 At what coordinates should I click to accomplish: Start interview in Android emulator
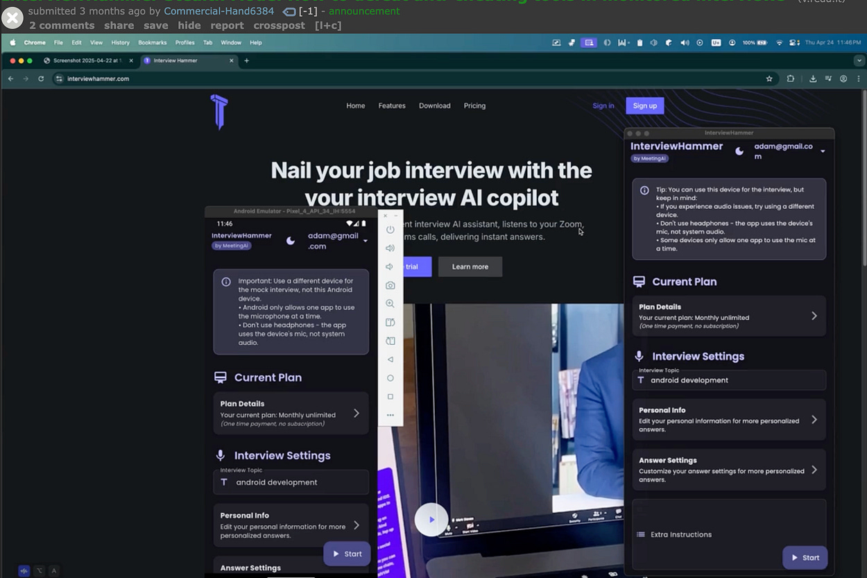tap(347, 554)
